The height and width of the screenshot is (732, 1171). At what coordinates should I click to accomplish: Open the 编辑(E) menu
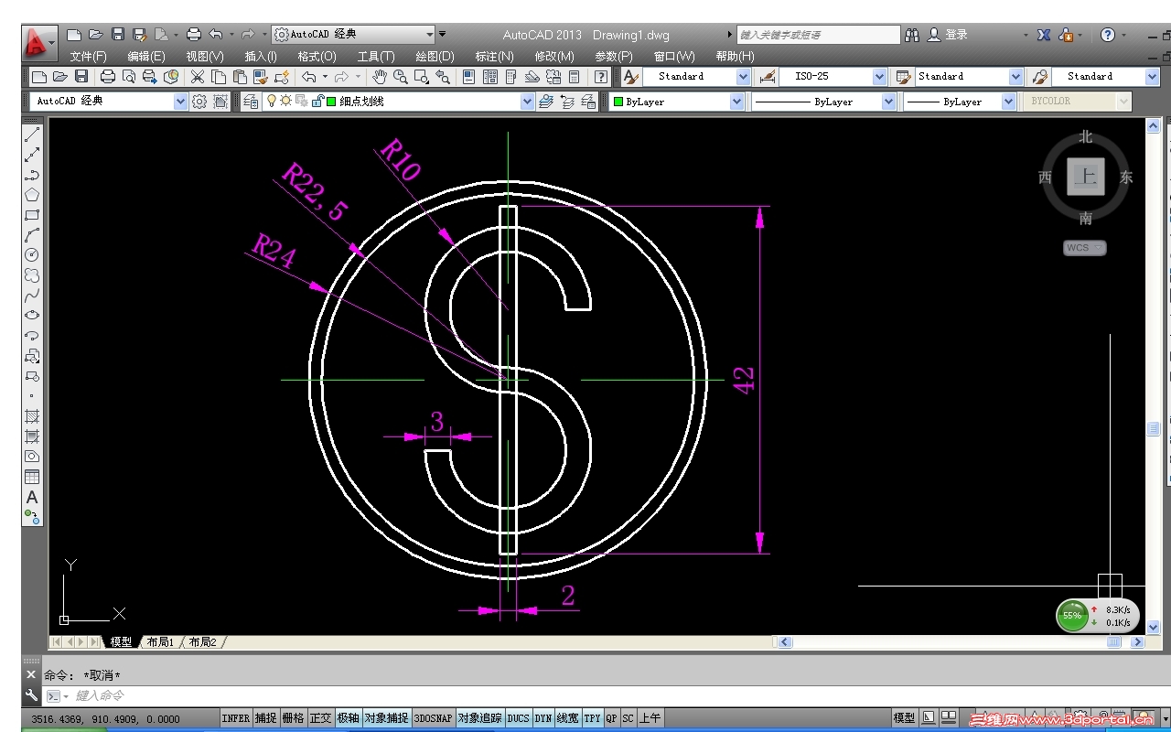click(x=145, y=57)
